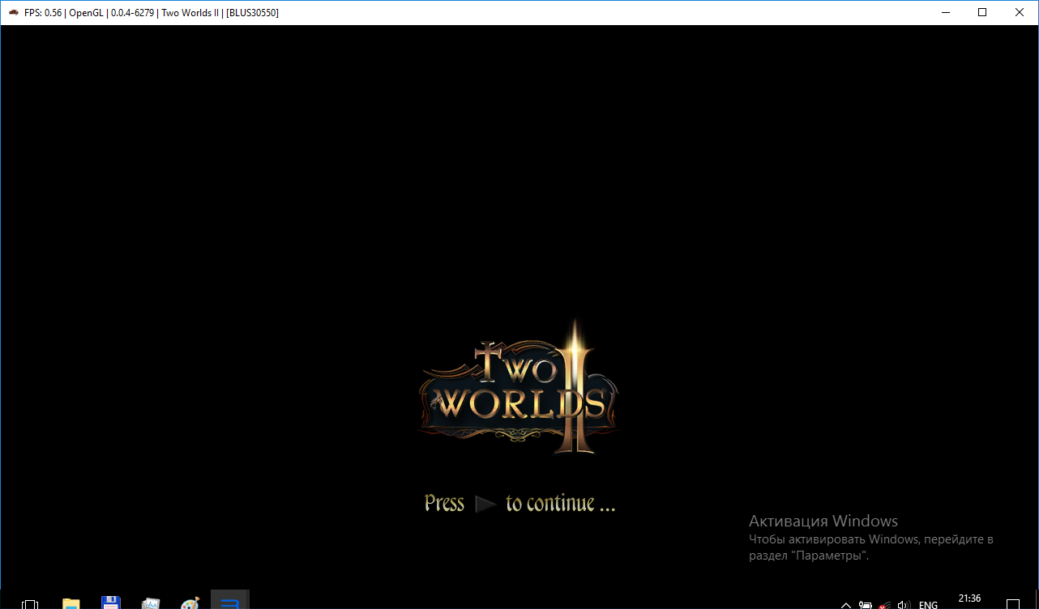Open the clock showing 21:36
Screen dimensions: 1039x609
(969, 599)
